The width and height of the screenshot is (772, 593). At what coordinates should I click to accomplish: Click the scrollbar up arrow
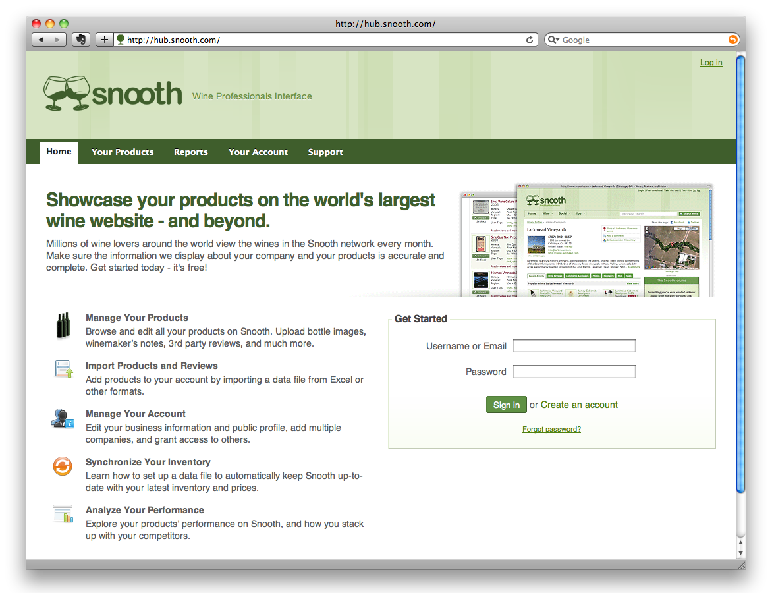(x=740, y=543)
